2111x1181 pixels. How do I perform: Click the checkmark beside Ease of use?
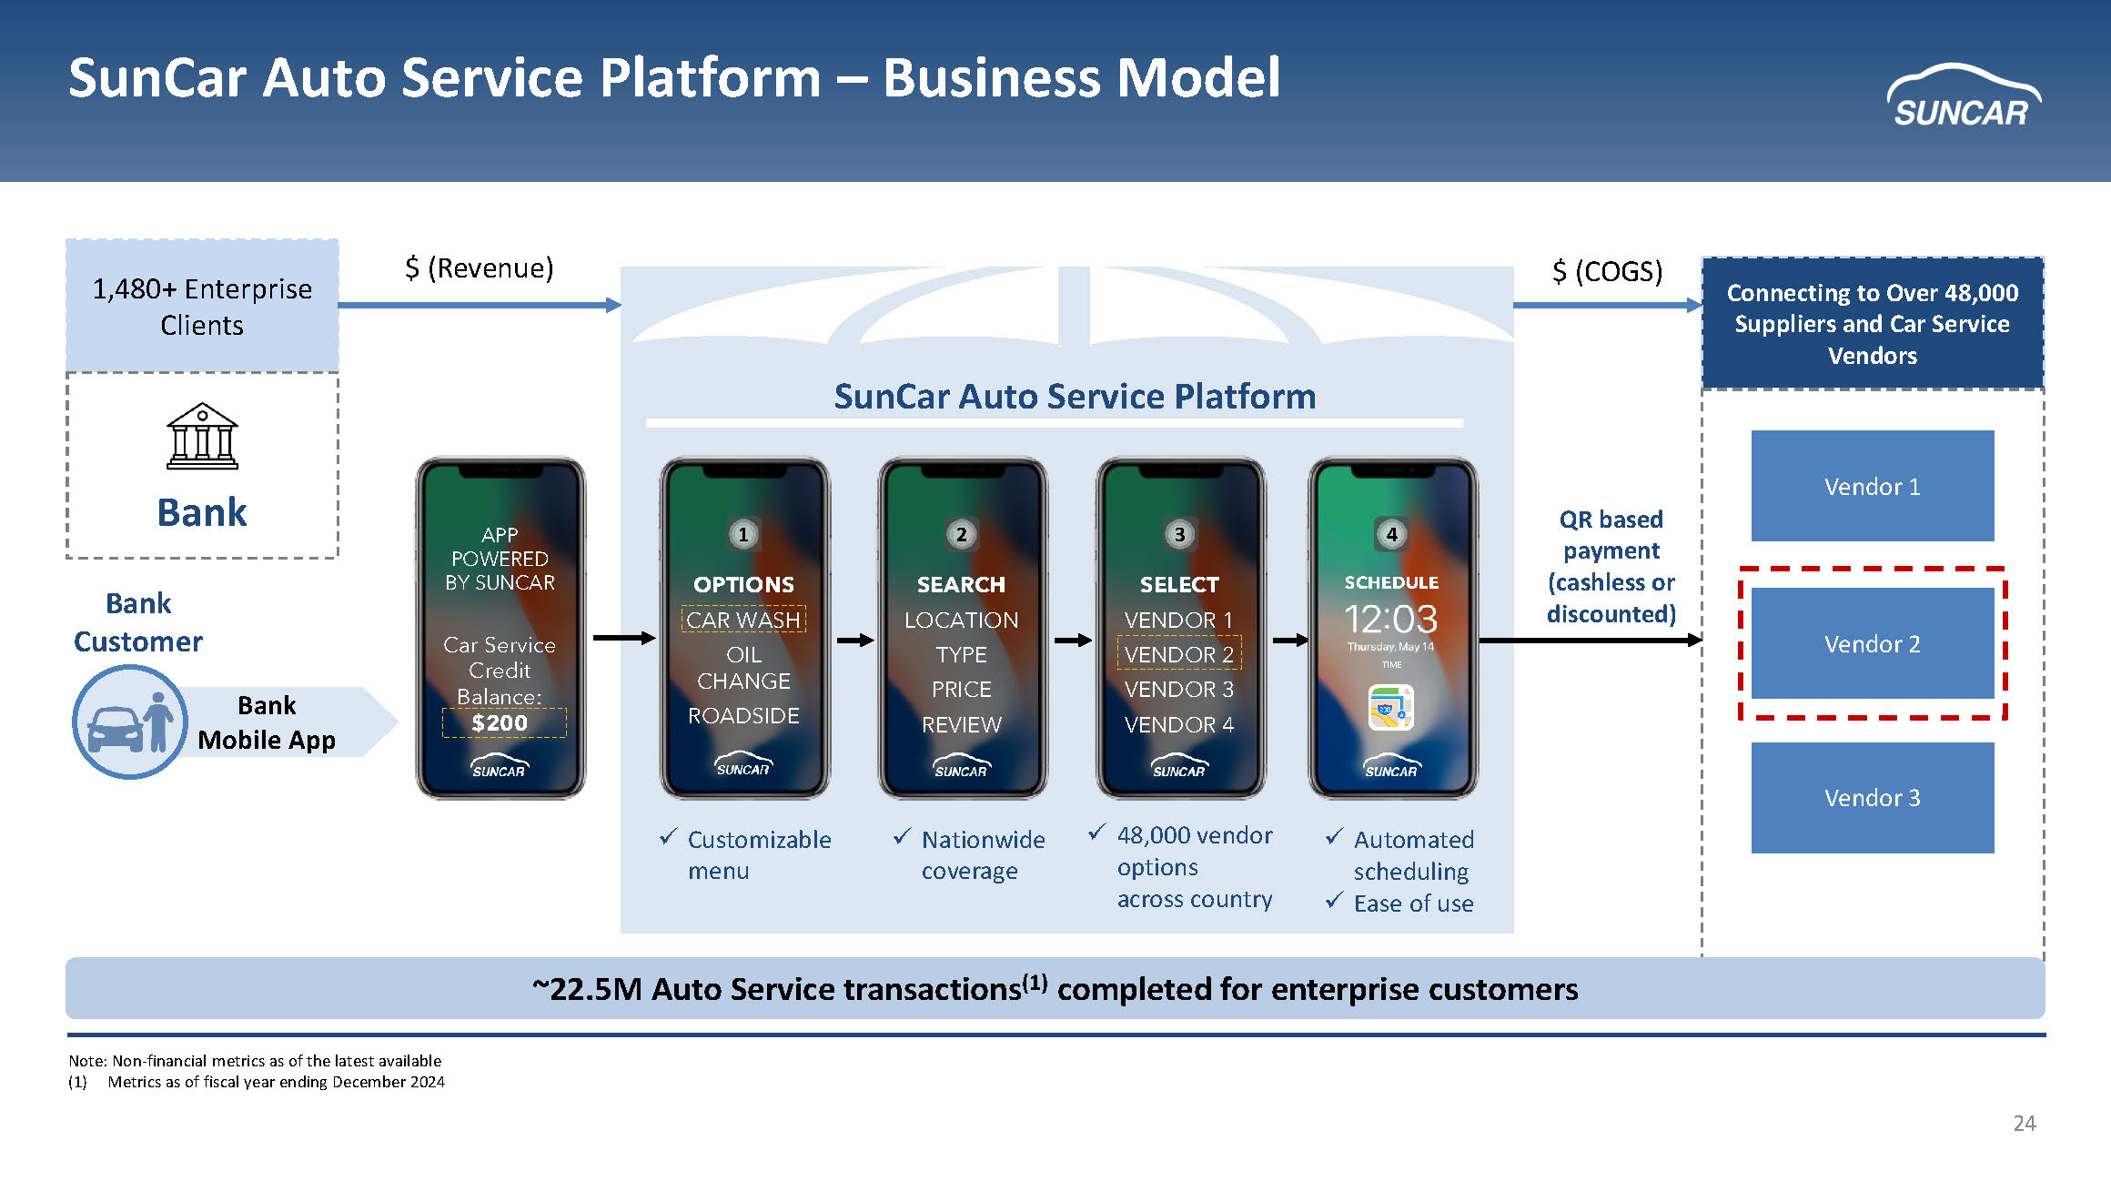(x=1334, y=900)
